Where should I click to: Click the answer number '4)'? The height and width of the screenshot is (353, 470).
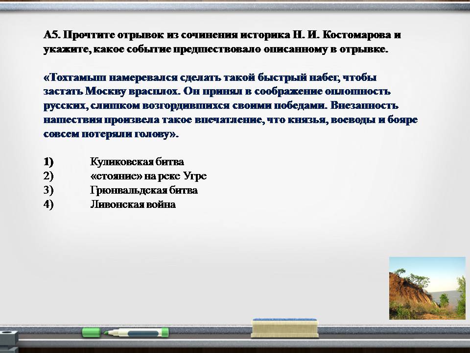pyautogui.click(x=48, y=204)
